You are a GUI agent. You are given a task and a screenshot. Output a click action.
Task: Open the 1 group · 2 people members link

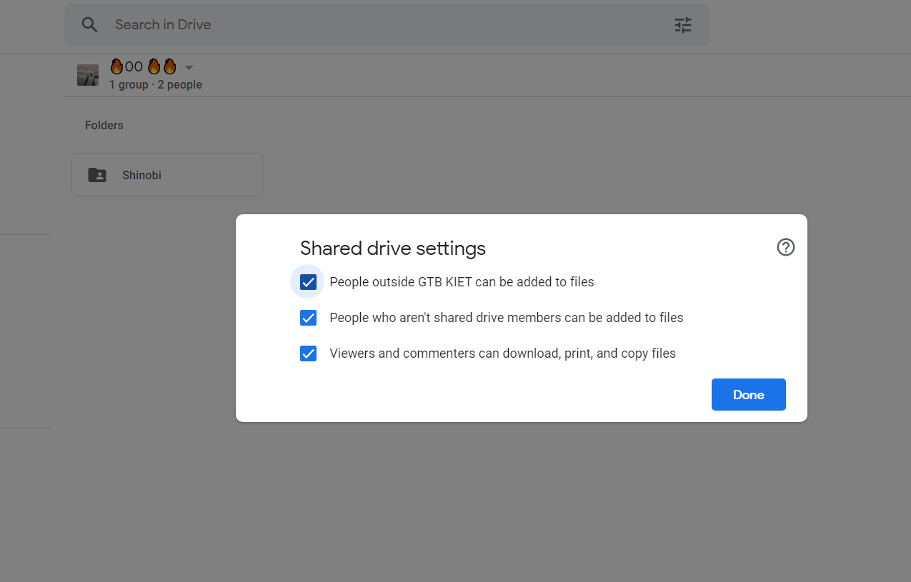[x=156, y=85]
